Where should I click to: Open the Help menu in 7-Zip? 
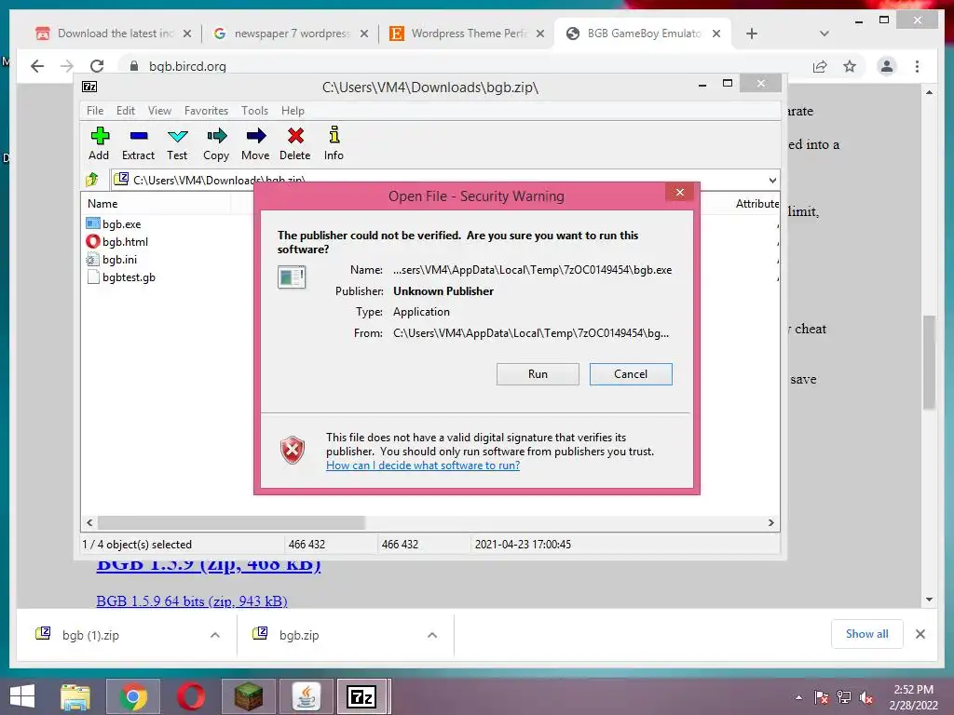coord(293,111)
